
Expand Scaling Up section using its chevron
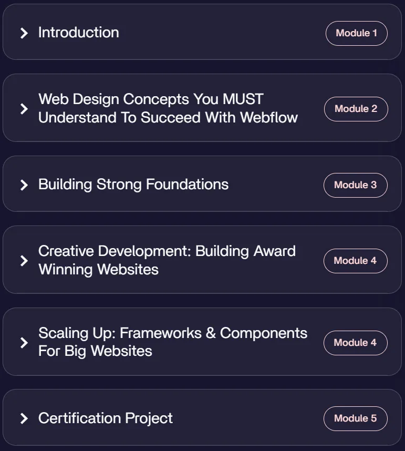tap(24, 343)
